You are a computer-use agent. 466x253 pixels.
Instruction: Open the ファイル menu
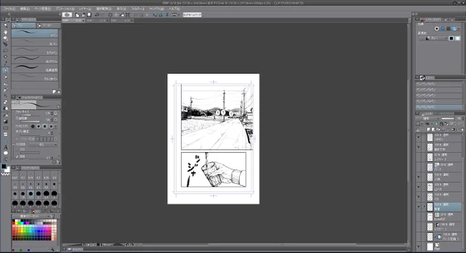click(x=9, y=9)
